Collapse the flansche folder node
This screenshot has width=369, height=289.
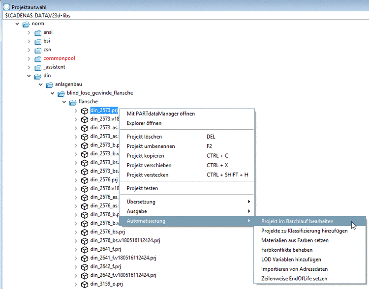(x=64, y=102)
